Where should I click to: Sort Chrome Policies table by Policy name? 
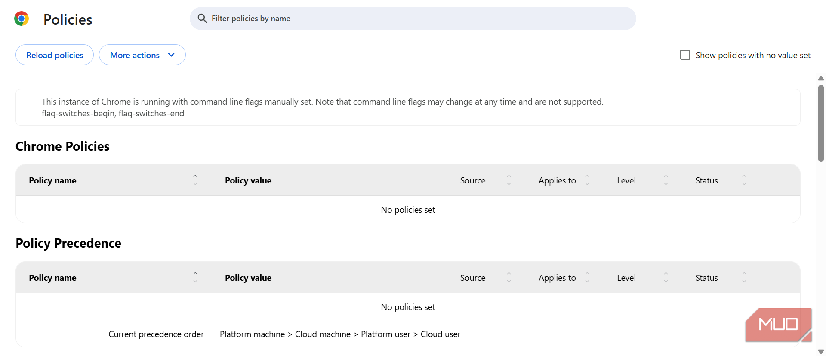(195, 180)
